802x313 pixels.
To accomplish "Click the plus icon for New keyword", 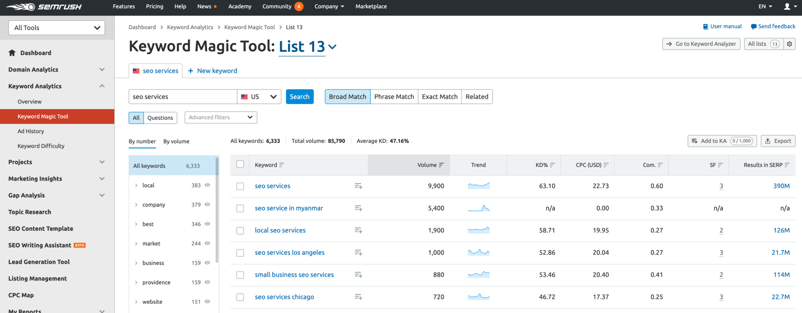I will tap(191, 71).
